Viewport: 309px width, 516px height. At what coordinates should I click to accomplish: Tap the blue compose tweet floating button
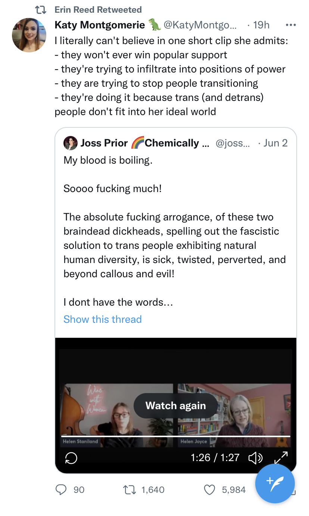[x=275, y=483]
